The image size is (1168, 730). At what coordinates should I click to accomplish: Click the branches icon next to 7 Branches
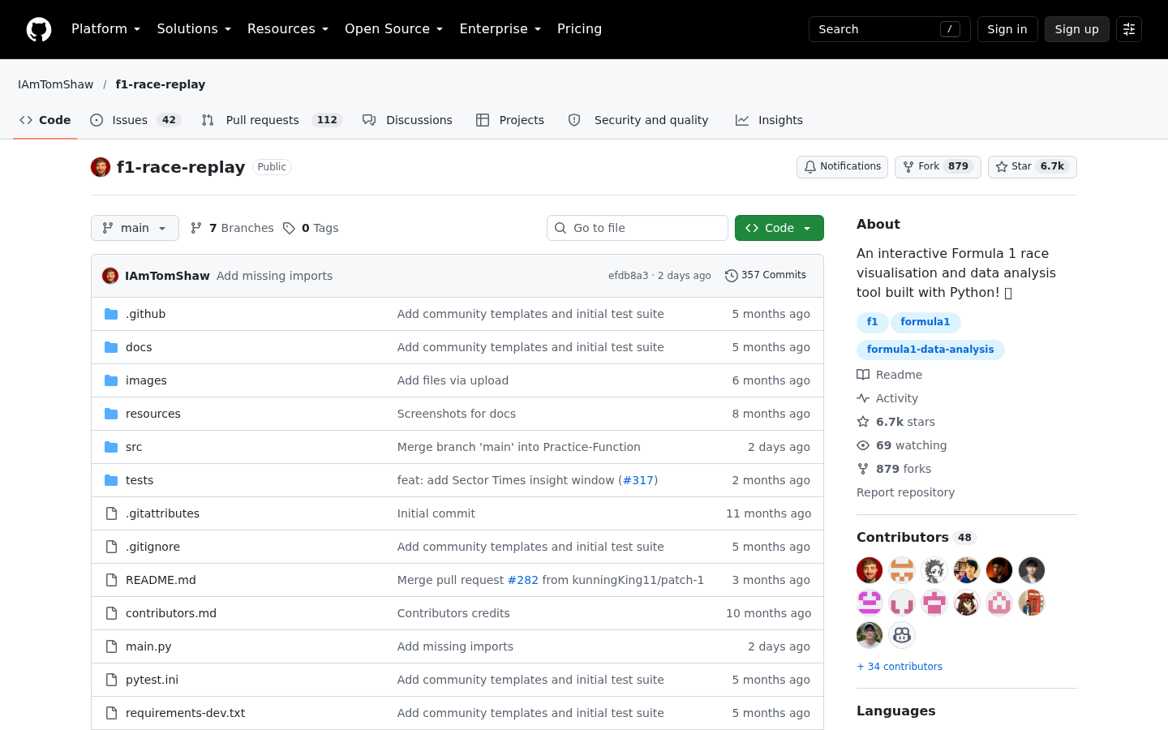point(196,228)
